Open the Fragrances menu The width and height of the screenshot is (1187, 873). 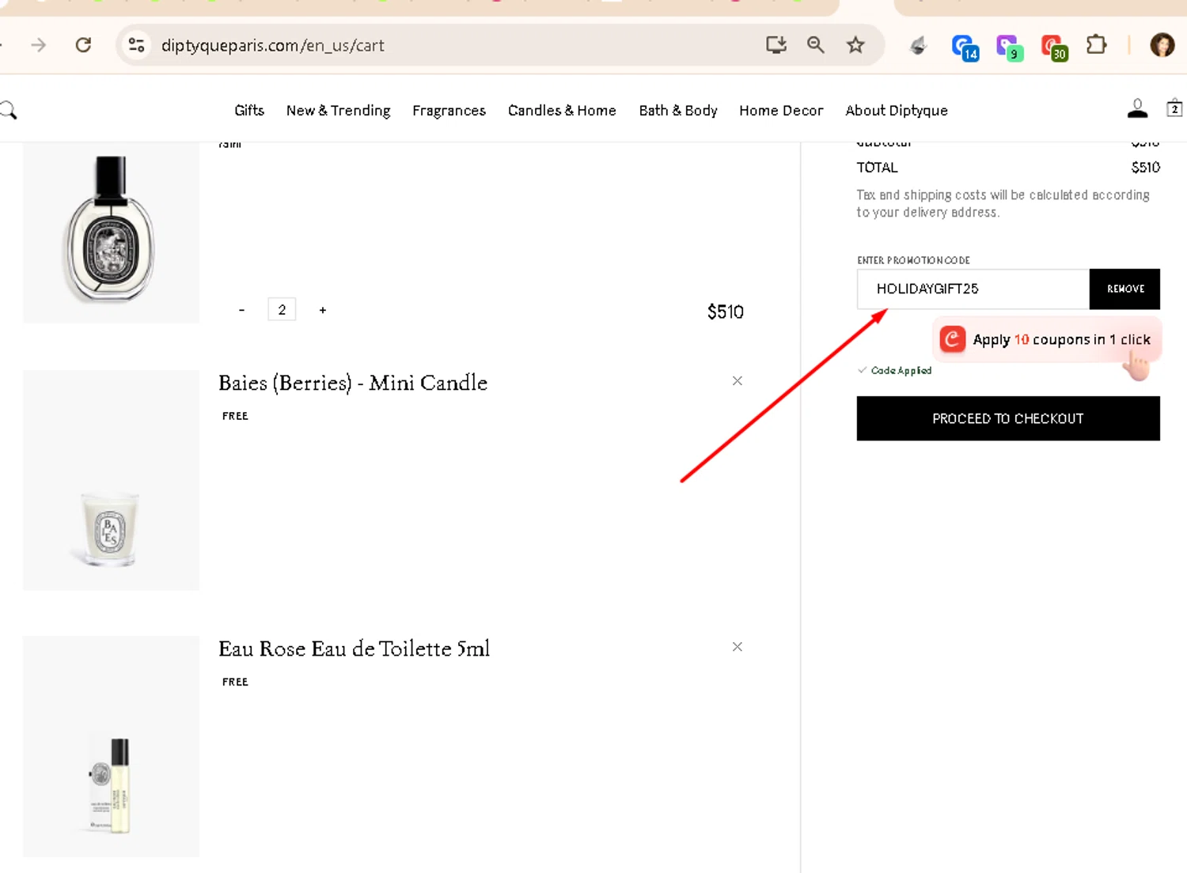coord(449,111)
